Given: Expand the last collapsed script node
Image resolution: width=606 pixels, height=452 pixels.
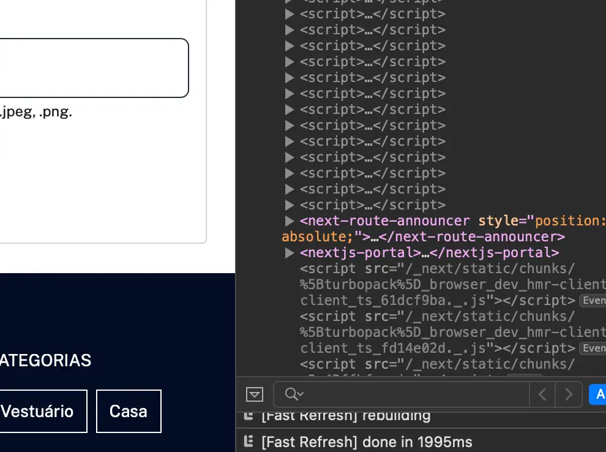Looking at the screenshot, I should pyautogui.click(x=290, y=205).
